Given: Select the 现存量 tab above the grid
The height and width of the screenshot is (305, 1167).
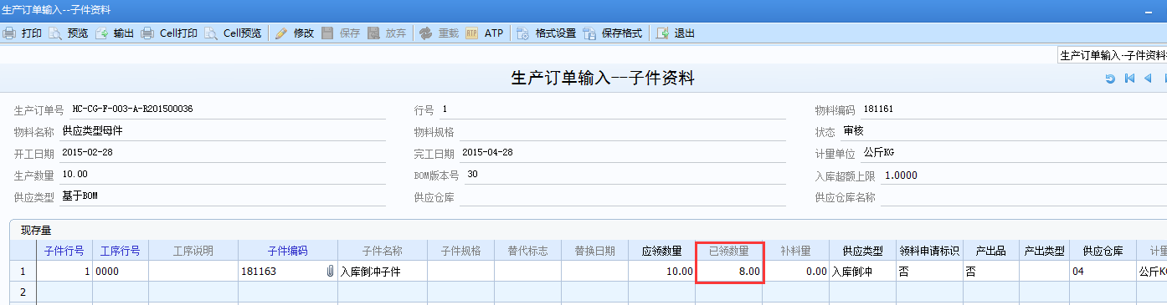Looking at the screenshot, I should [x=36, y=230].
